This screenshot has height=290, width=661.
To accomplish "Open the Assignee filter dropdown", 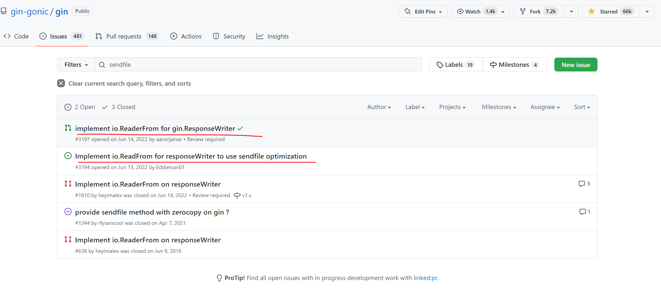I will tap(545, 107).
